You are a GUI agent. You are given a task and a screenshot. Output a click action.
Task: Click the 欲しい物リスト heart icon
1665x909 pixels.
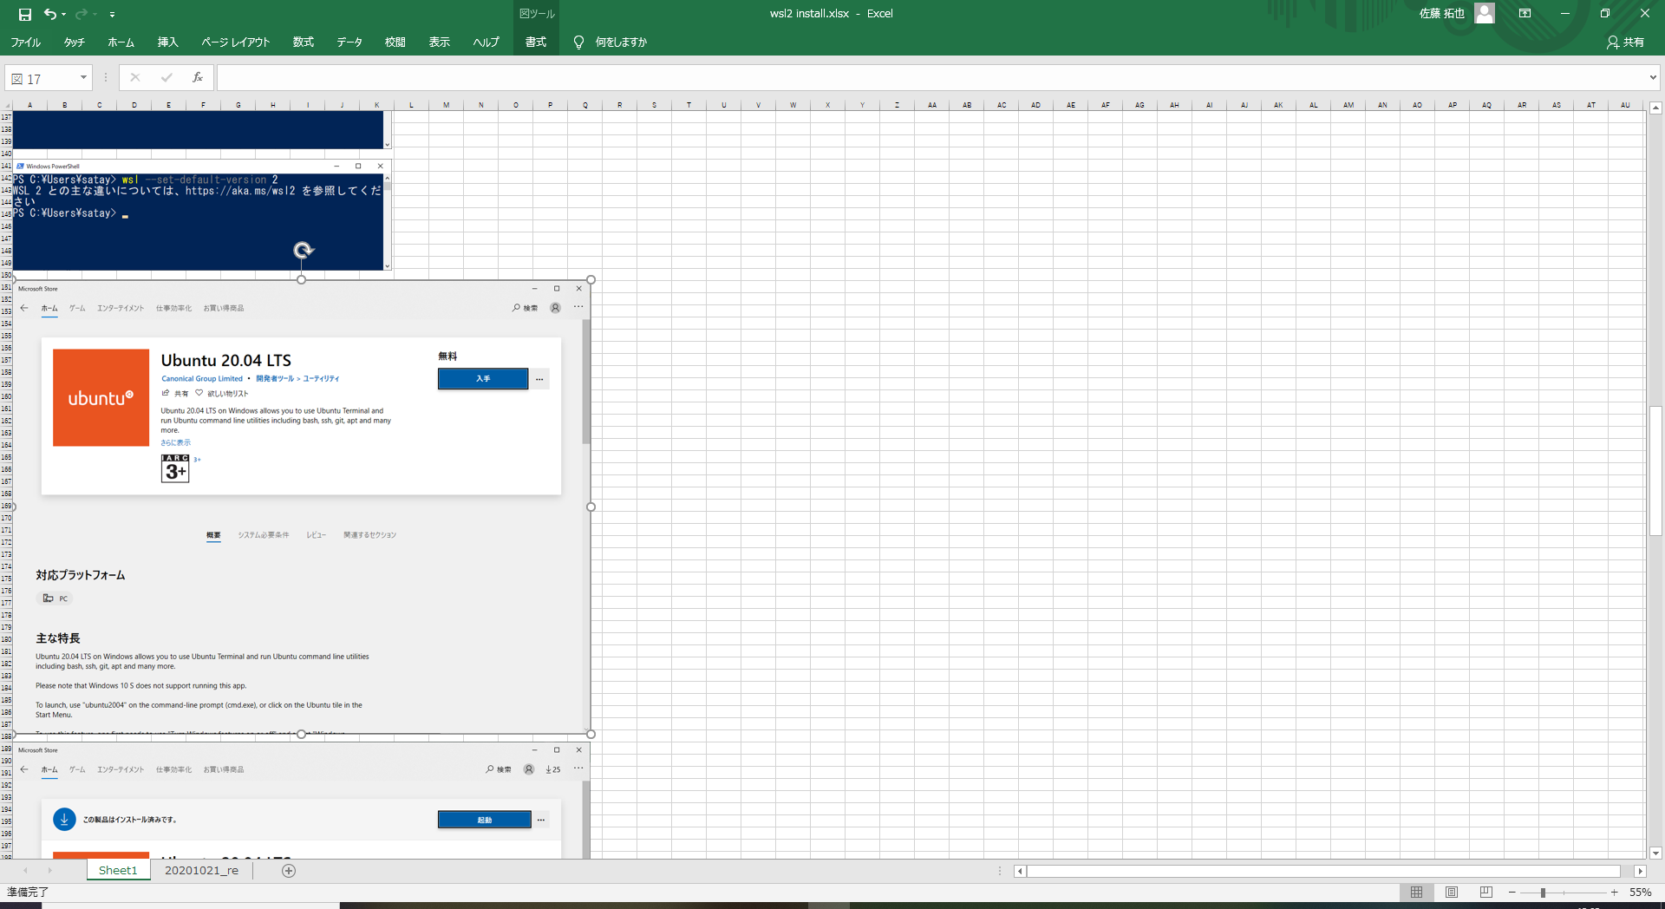coord(199,393)
